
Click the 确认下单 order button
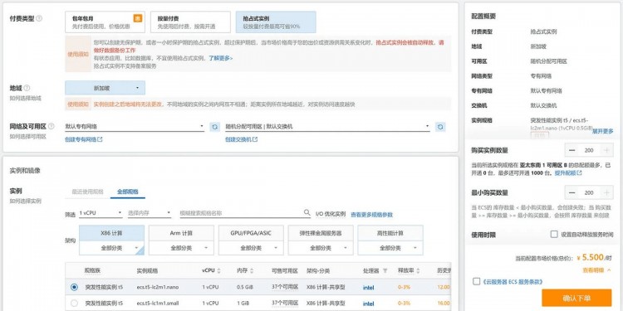click(576, 299)
